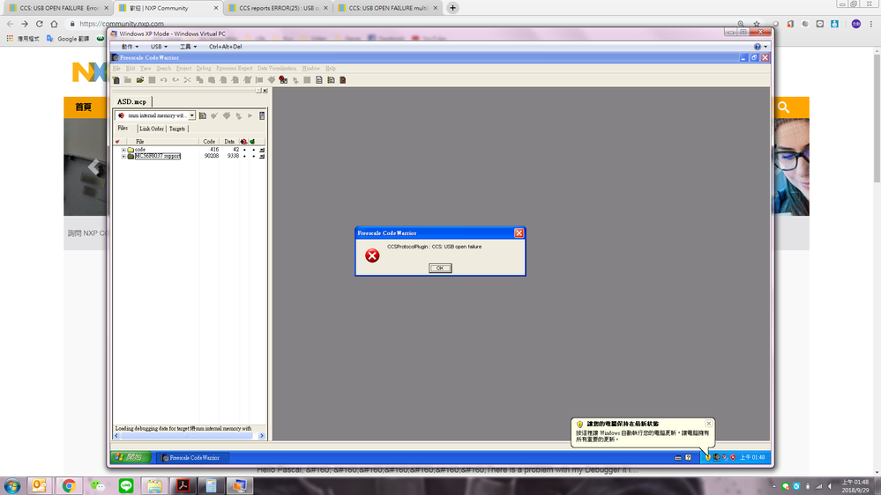Close the Windows update notification balloon
This screenshot has height=495, width=881.
click(708, 423)
